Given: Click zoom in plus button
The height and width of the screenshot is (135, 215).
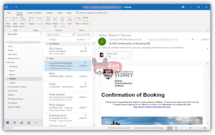Looking at the screenshot, I should pos(200,128).
